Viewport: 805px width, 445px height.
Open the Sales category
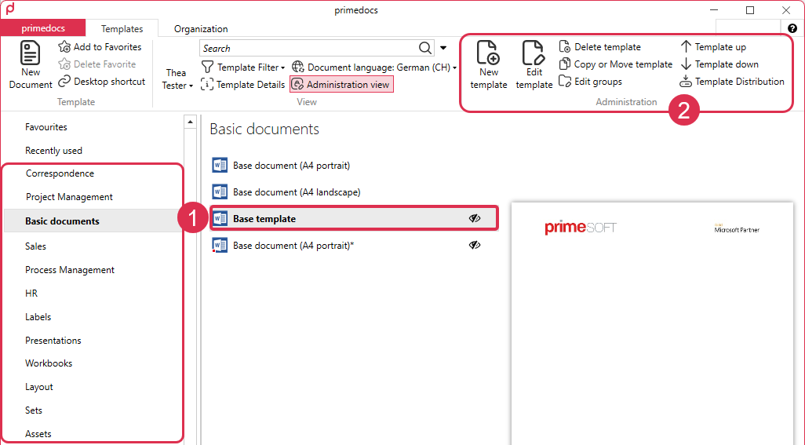click(x=35, y=246)
